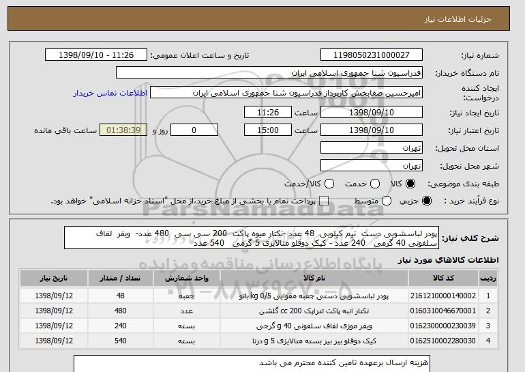Select the کالا/خدمت radio button
Viewport: 525px width, 372px height.
329,184
